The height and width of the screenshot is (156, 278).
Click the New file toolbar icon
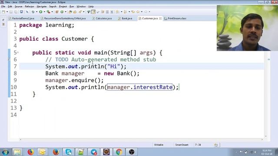(x=3, y=12)
